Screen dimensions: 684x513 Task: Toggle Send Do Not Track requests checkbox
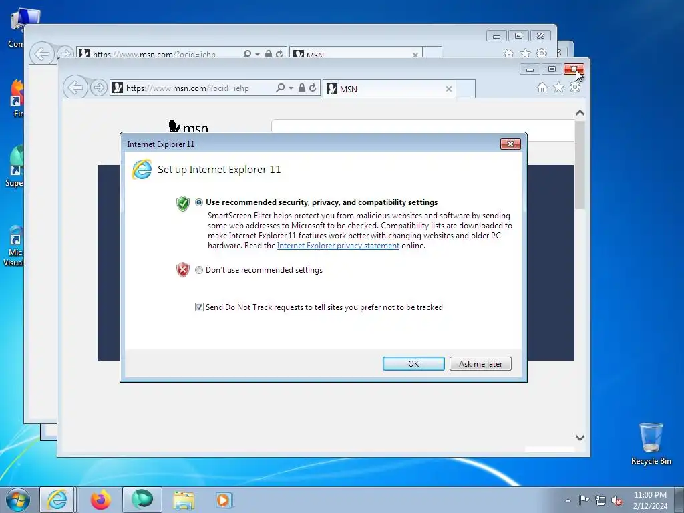click(199, 307)
